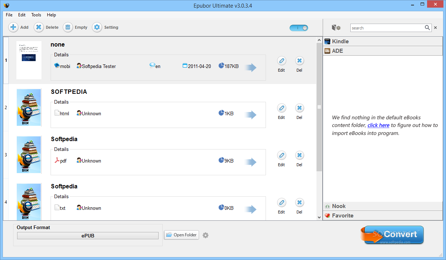Image resolution: width=446 pixels, height=260 pixels.
Task: Click the Add book plus icon
Action: [13, 27]
